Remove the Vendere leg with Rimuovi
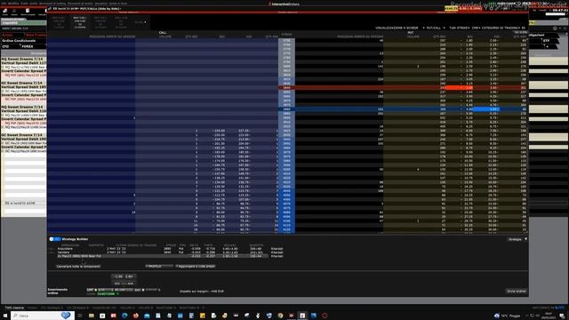 click(276, 252)
